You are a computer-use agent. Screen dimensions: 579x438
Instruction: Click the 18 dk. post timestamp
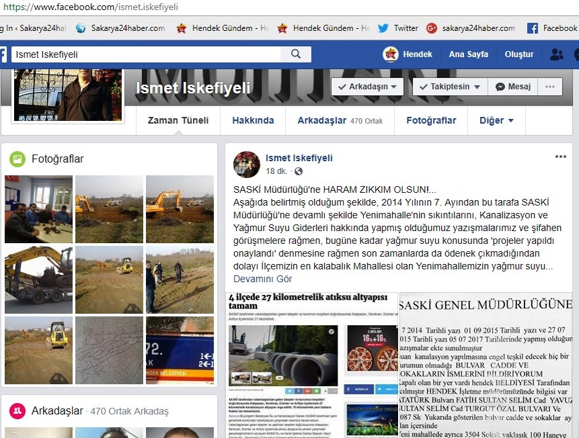tap(276, 171)
